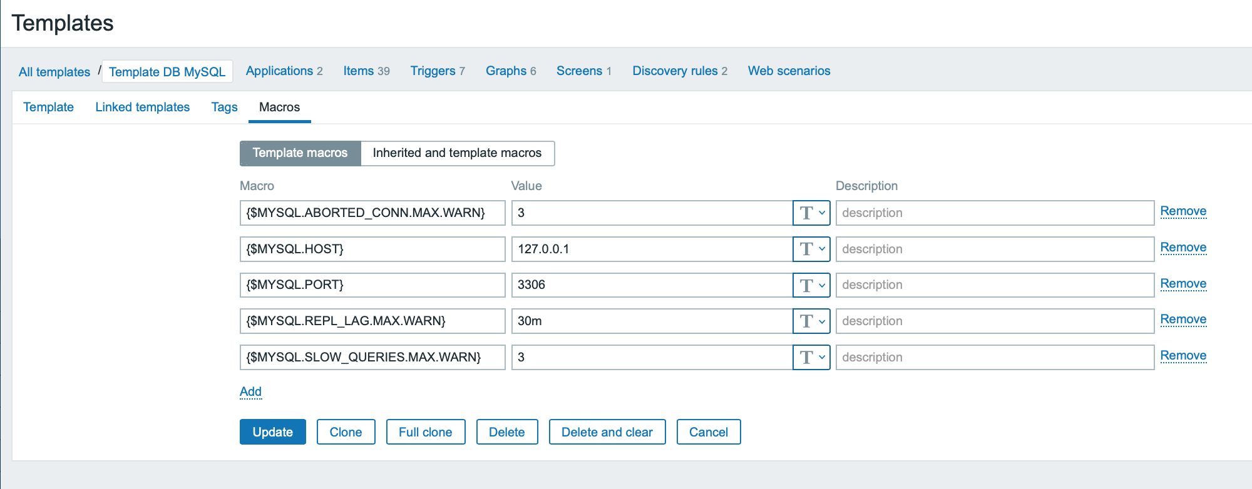Remove the {$MYSQL.PORT} macro

pyautogui.click(x=1183, y=284)
